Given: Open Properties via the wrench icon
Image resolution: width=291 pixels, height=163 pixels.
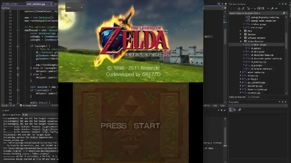Looking at the screenshot, I should coord(272,8).
